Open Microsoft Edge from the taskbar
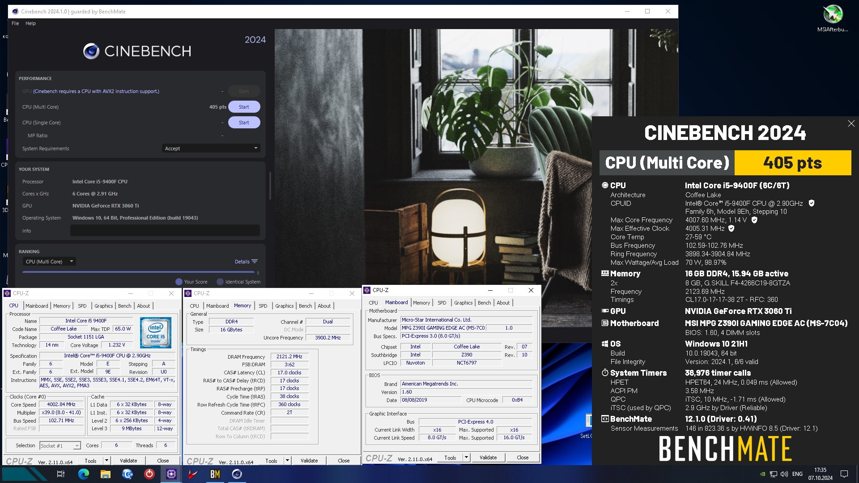 [x=84, y=474]
